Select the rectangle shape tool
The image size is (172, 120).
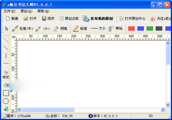click(x=6, y=93)
